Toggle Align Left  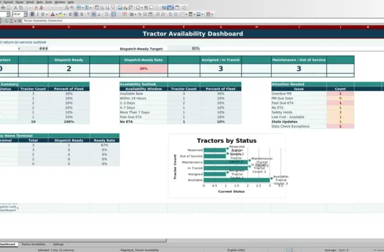coord(71,14)
